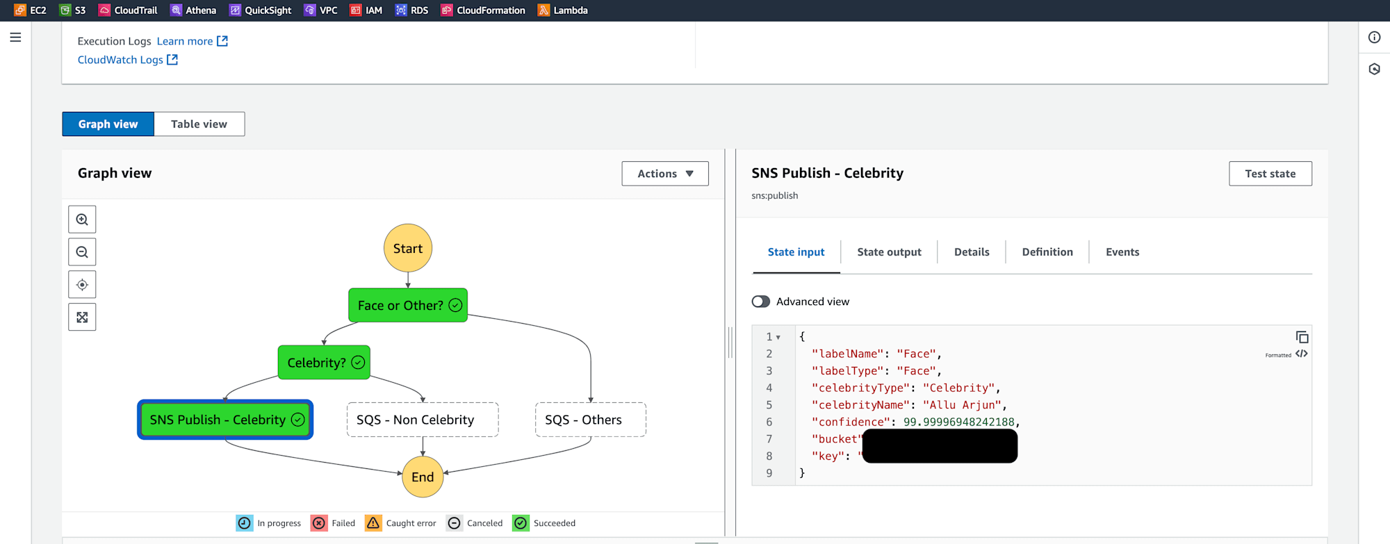The image size is (1390, 544).
Task: Click CloudWatch Logs external link icon
Action: (172, 60)
